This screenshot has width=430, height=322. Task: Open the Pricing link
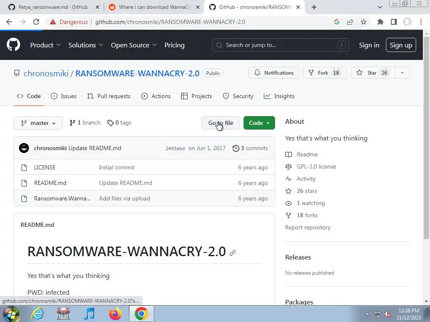pos(174,45)
